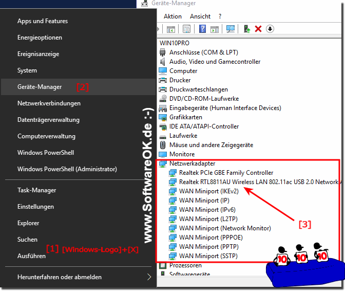
Task: Select WAN Miniport (L2TP)
Action: click(x=208, y=219)
